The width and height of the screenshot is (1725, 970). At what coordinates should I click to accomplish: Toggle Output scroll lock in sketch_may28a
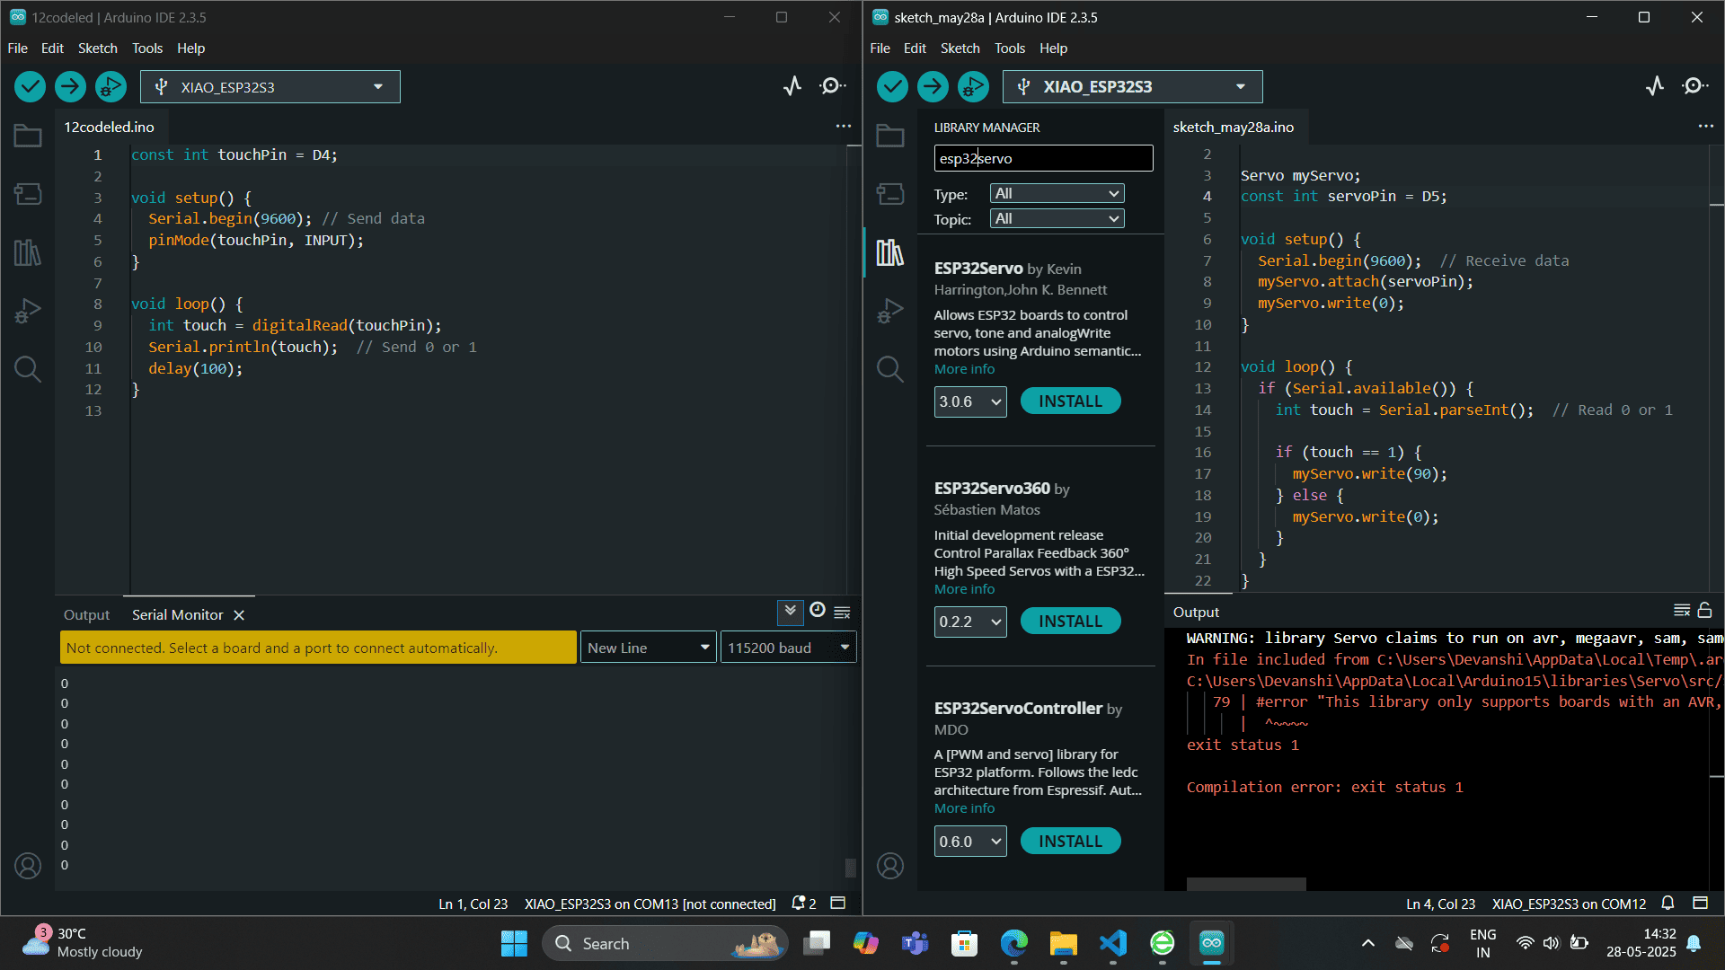coord(1704,611)
